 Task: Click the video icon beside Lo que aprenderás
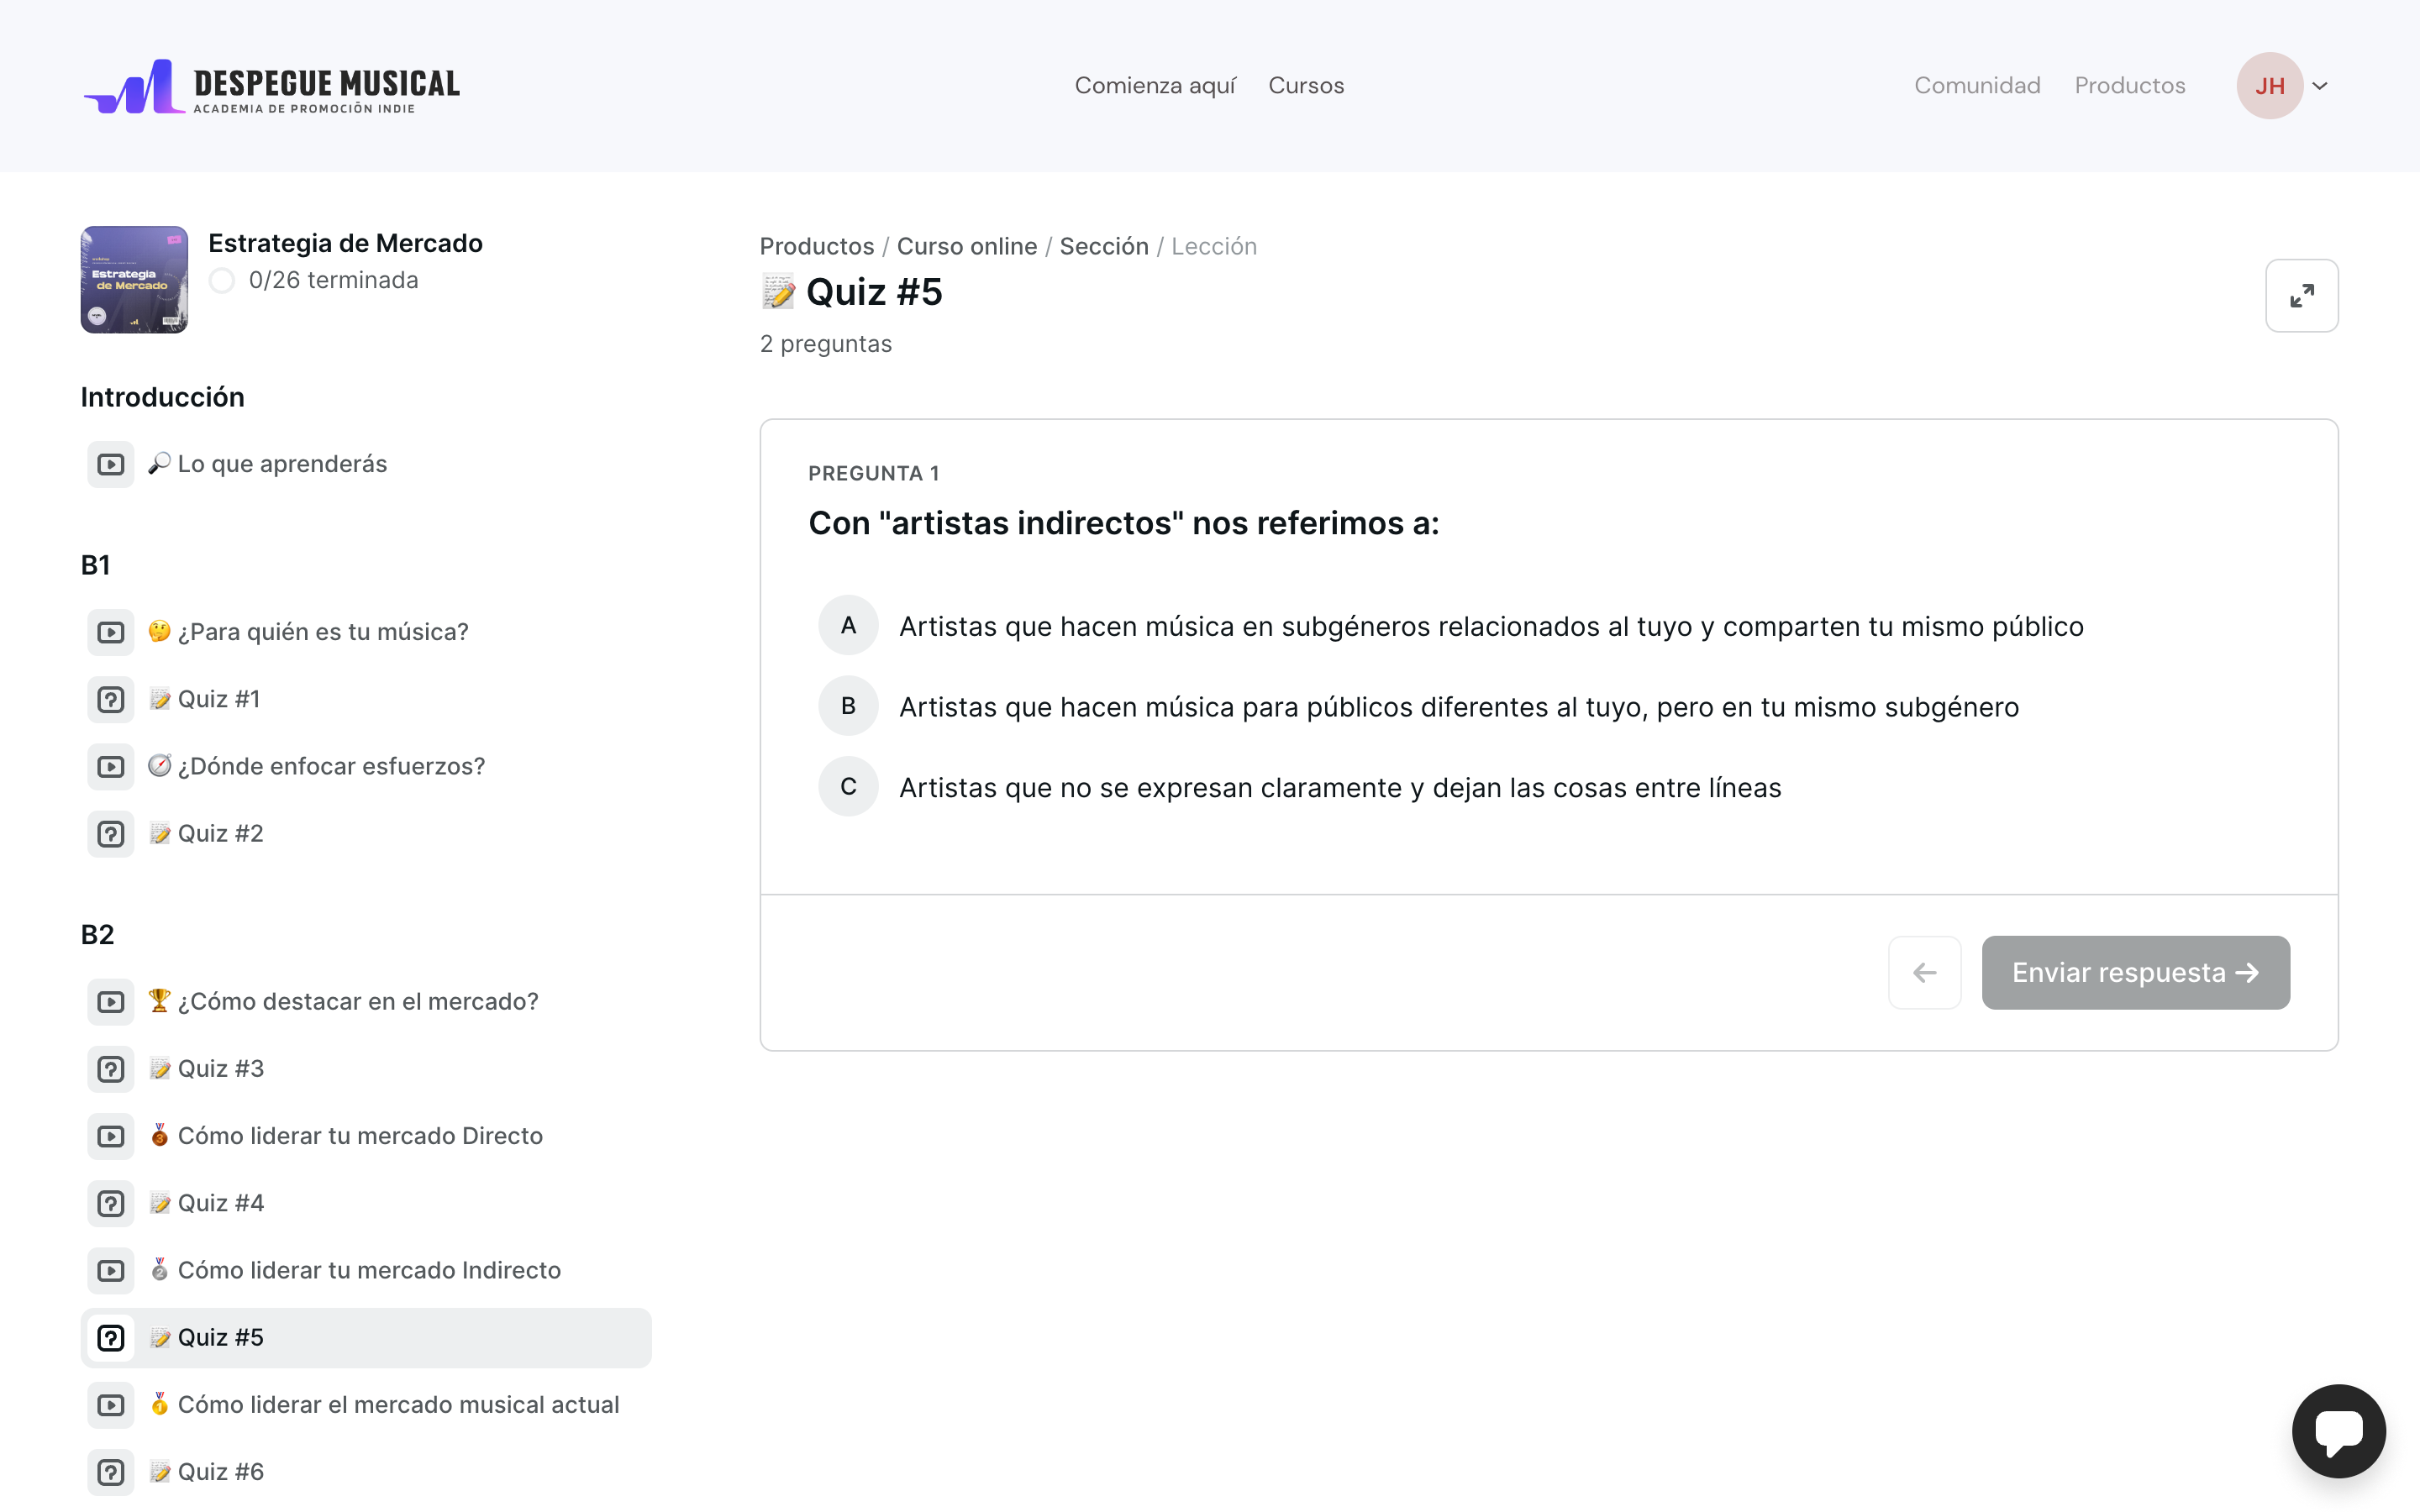click(x=111, y=464)
